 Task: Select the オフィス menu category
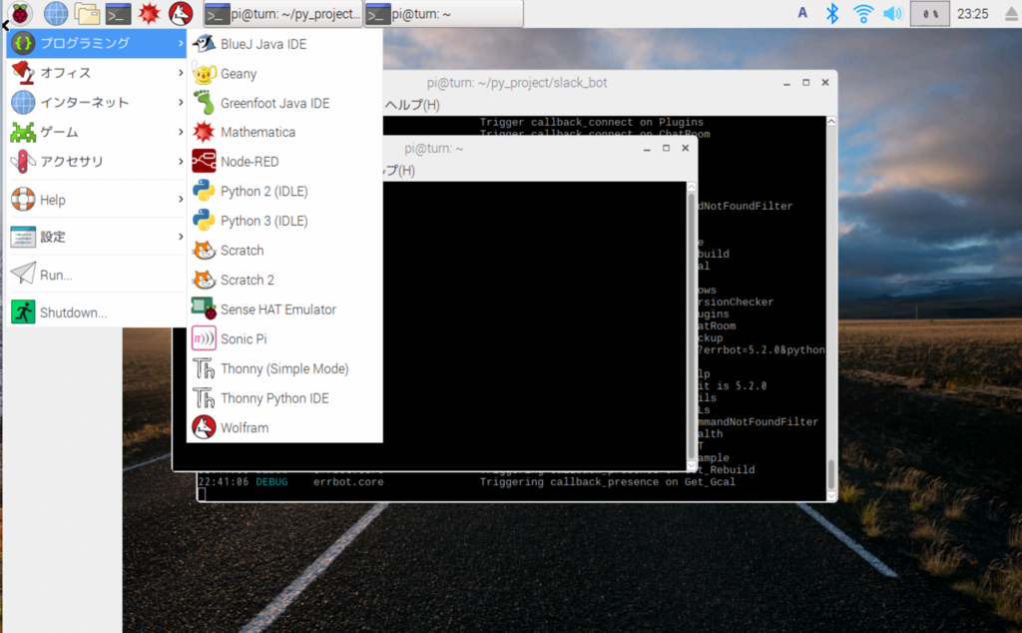(x=97, y=72)
